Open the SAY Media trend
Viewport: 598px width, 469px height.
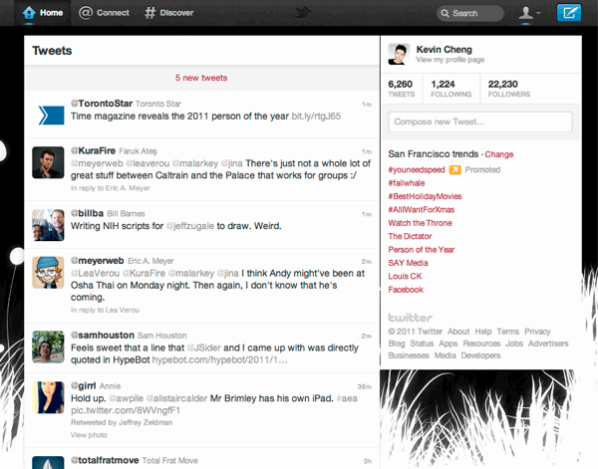(x=408, y=263)
